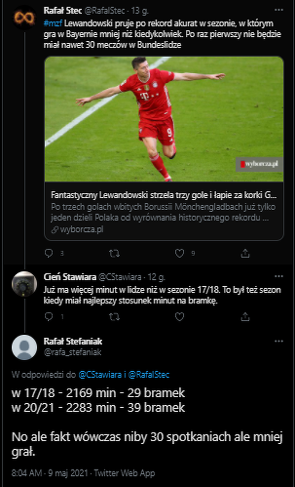
Task: Open more options for Cień Stawiara's tweet
Action: point(279,278)
